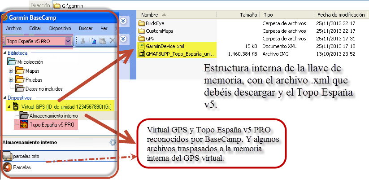Click the GPX folder icon
The image size is (369, 180).
(x=141, y=39)
